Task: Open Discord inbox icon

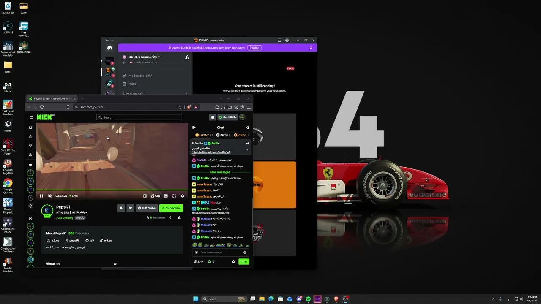Action: (x=279, y=41)
